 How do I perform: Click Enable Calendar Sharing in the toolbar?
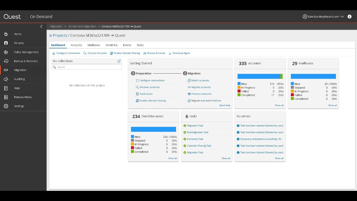coord(125,53)
